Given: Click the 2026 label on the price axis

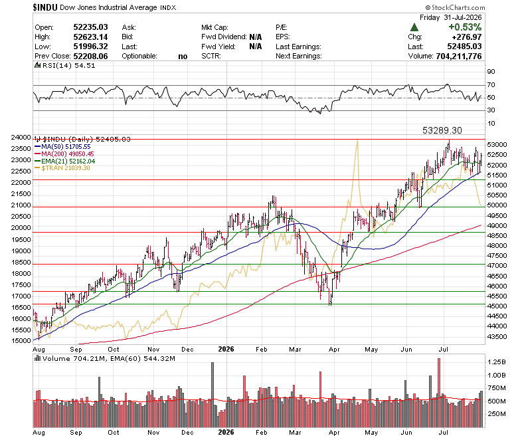Looking at the screenshot, I should coord(226,349).
